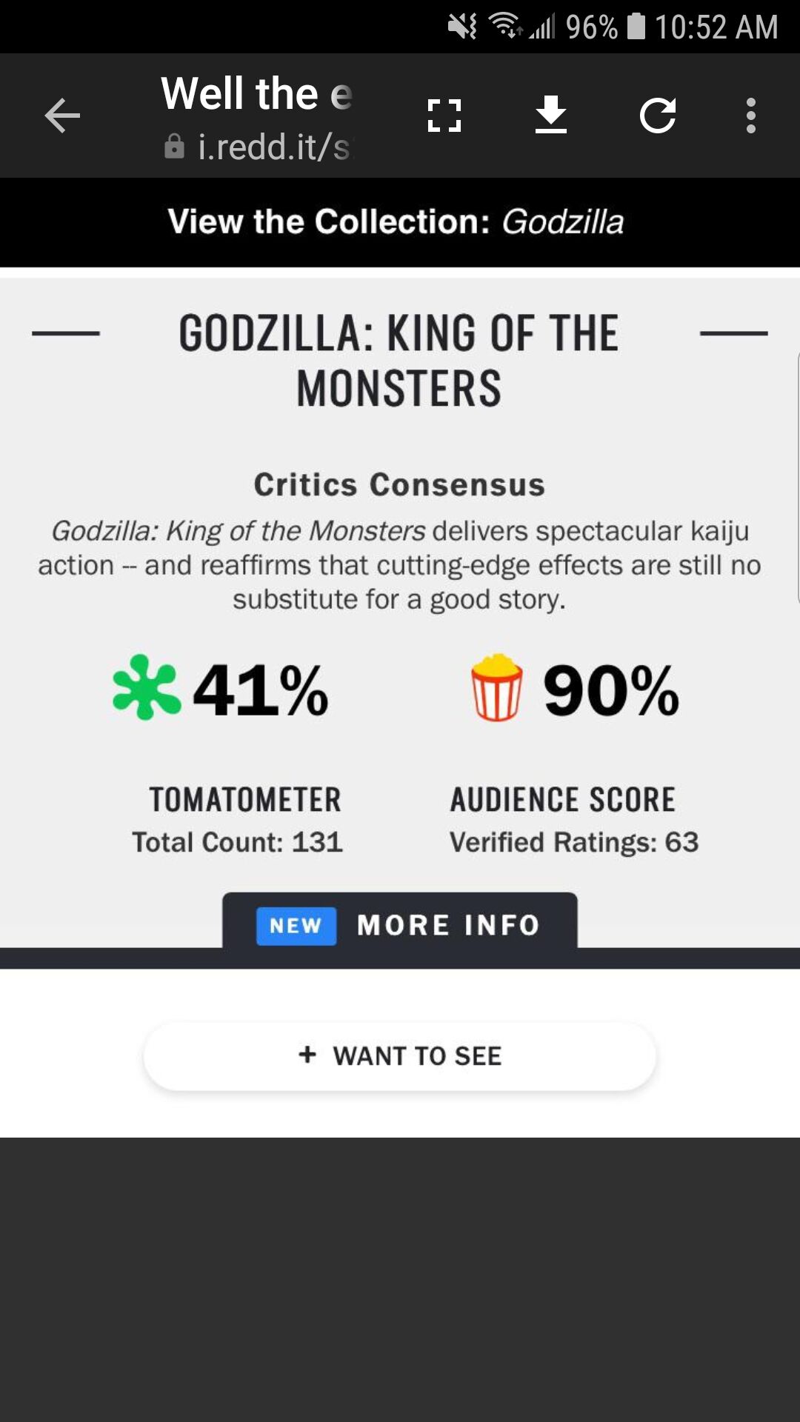The width and height of the screenshot is (800, 1422).
Task: Select the 90% audience score
Action: pyautogui.click(x=611, y=690)
